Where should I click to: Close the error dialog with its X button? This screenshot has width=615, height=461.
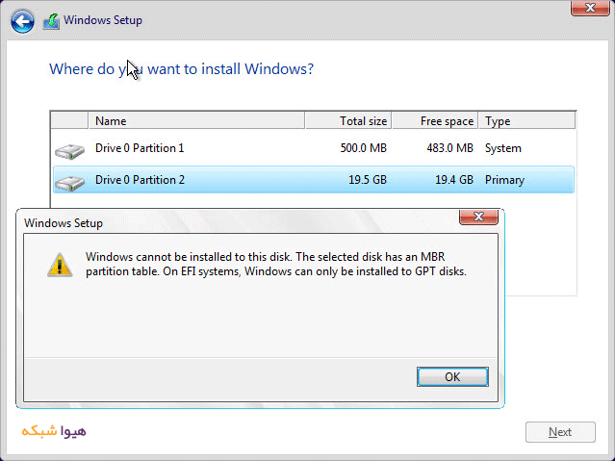click(478, 218)
